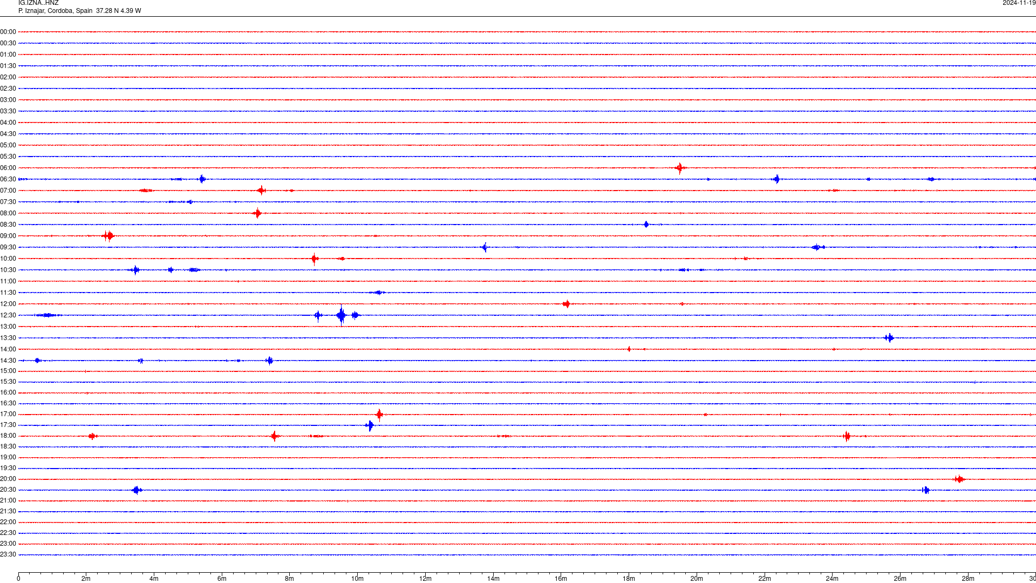Viewport: 1036px width, 583px height.
Task: Select the 18:00 trace time label
Action: (x=8, y=436)
